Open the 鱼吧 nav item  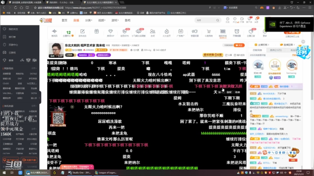pyautogui.click(x=127, y=20)
